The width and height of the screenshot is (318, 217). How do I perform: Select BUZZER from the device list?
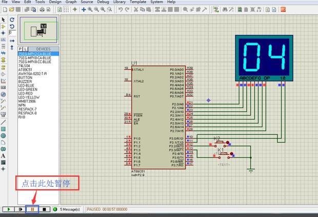tap(25, 81)
